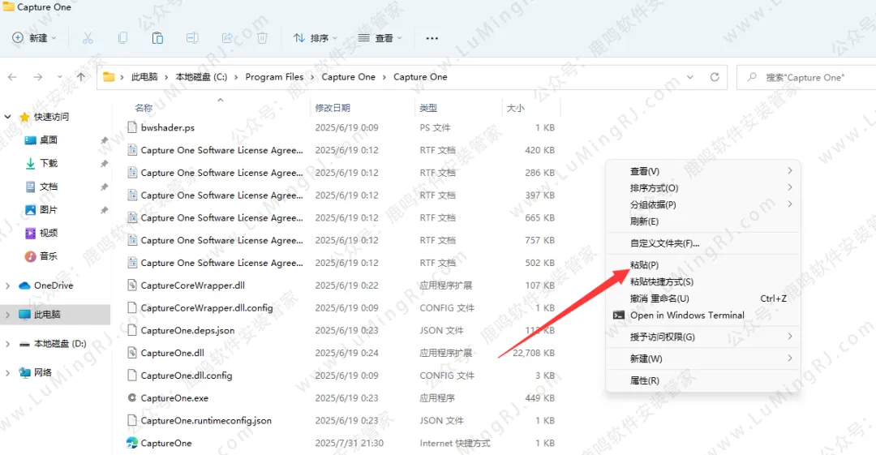Click the Program Files breadcrumb segment
Image resolution: width=876 pixels, height=455 pixels.
pyautogui.click(x=274, y=77)
